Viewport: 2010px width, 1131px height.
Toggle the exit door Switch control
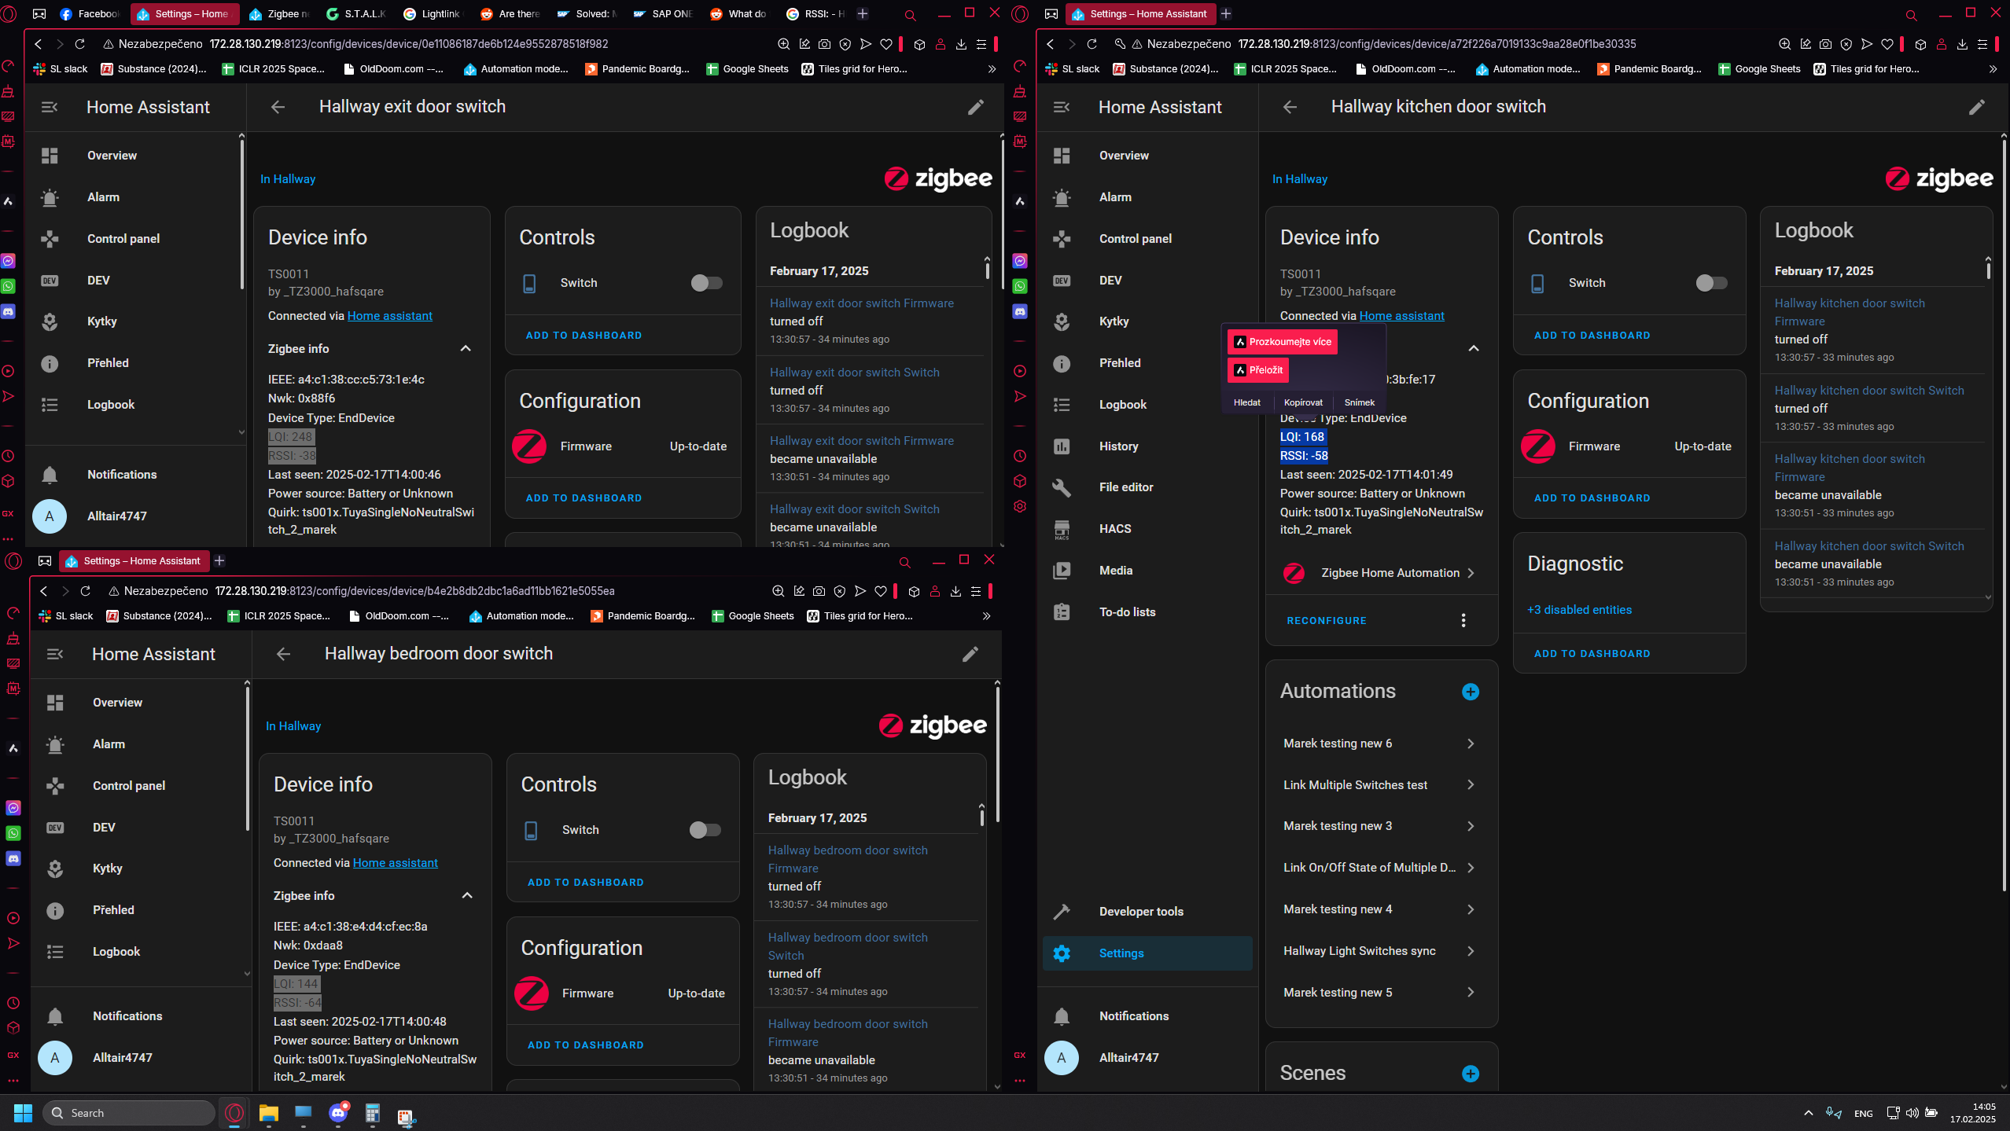[705, 283]
